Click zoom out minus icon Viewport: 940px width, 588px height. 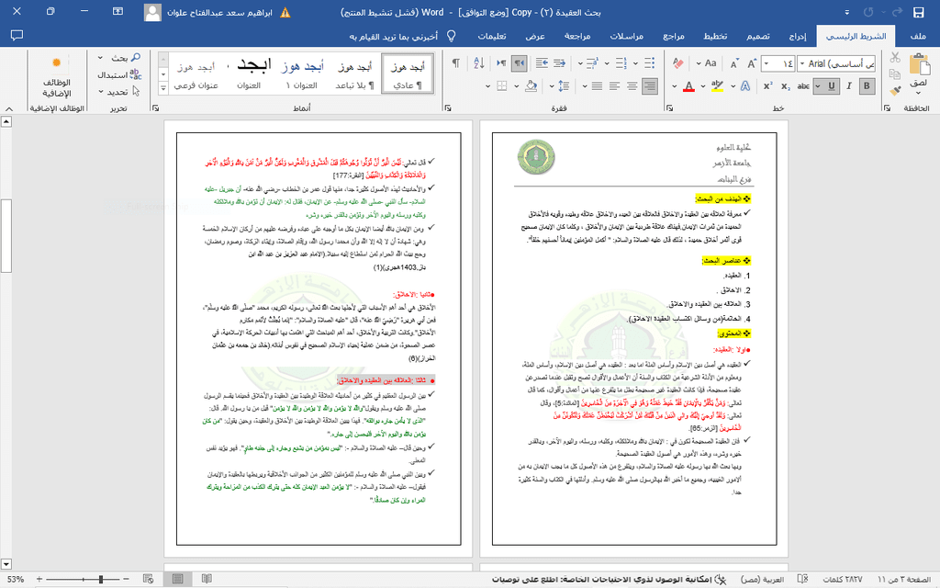126,579
